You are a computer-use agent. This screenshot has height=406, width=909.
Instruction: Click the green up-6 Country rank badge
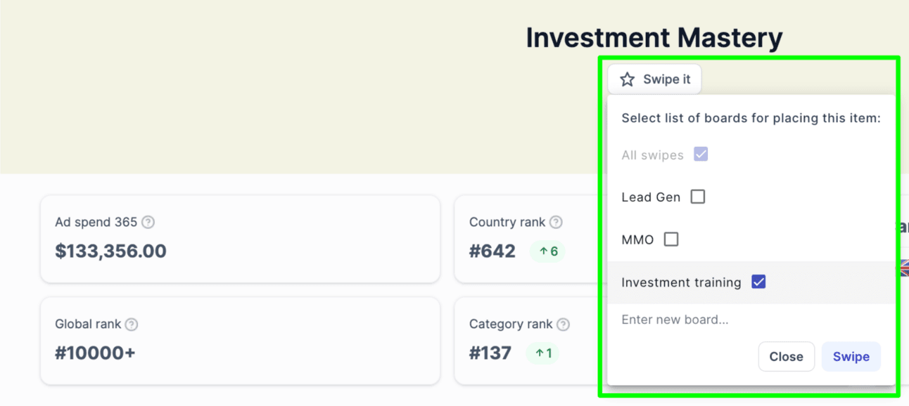[548, 251]
